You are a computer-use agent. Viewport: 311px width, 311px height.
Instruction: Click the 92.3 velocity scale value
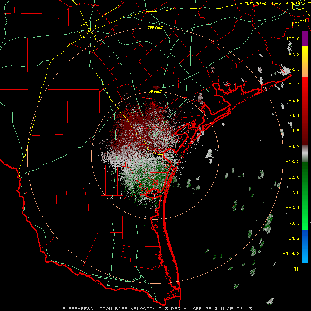tap(294, 54)
